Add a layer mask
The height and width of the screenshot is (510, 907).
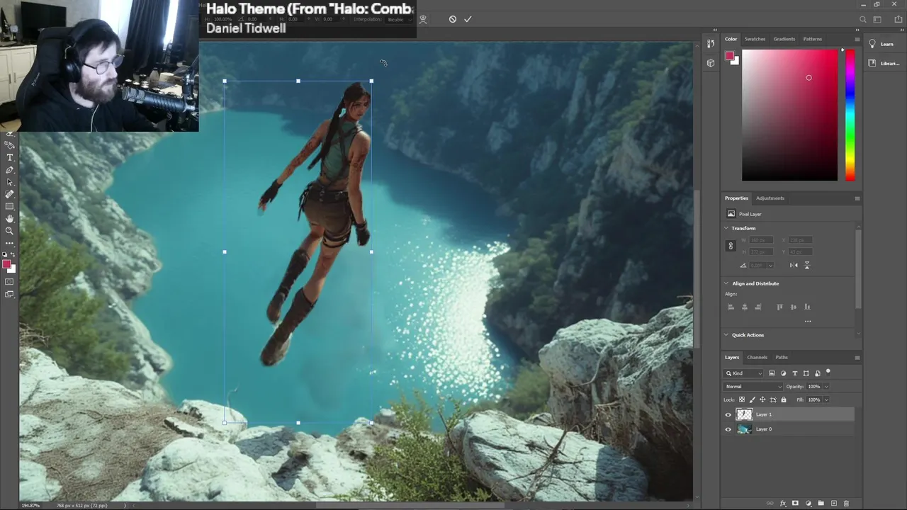[795, 503]
